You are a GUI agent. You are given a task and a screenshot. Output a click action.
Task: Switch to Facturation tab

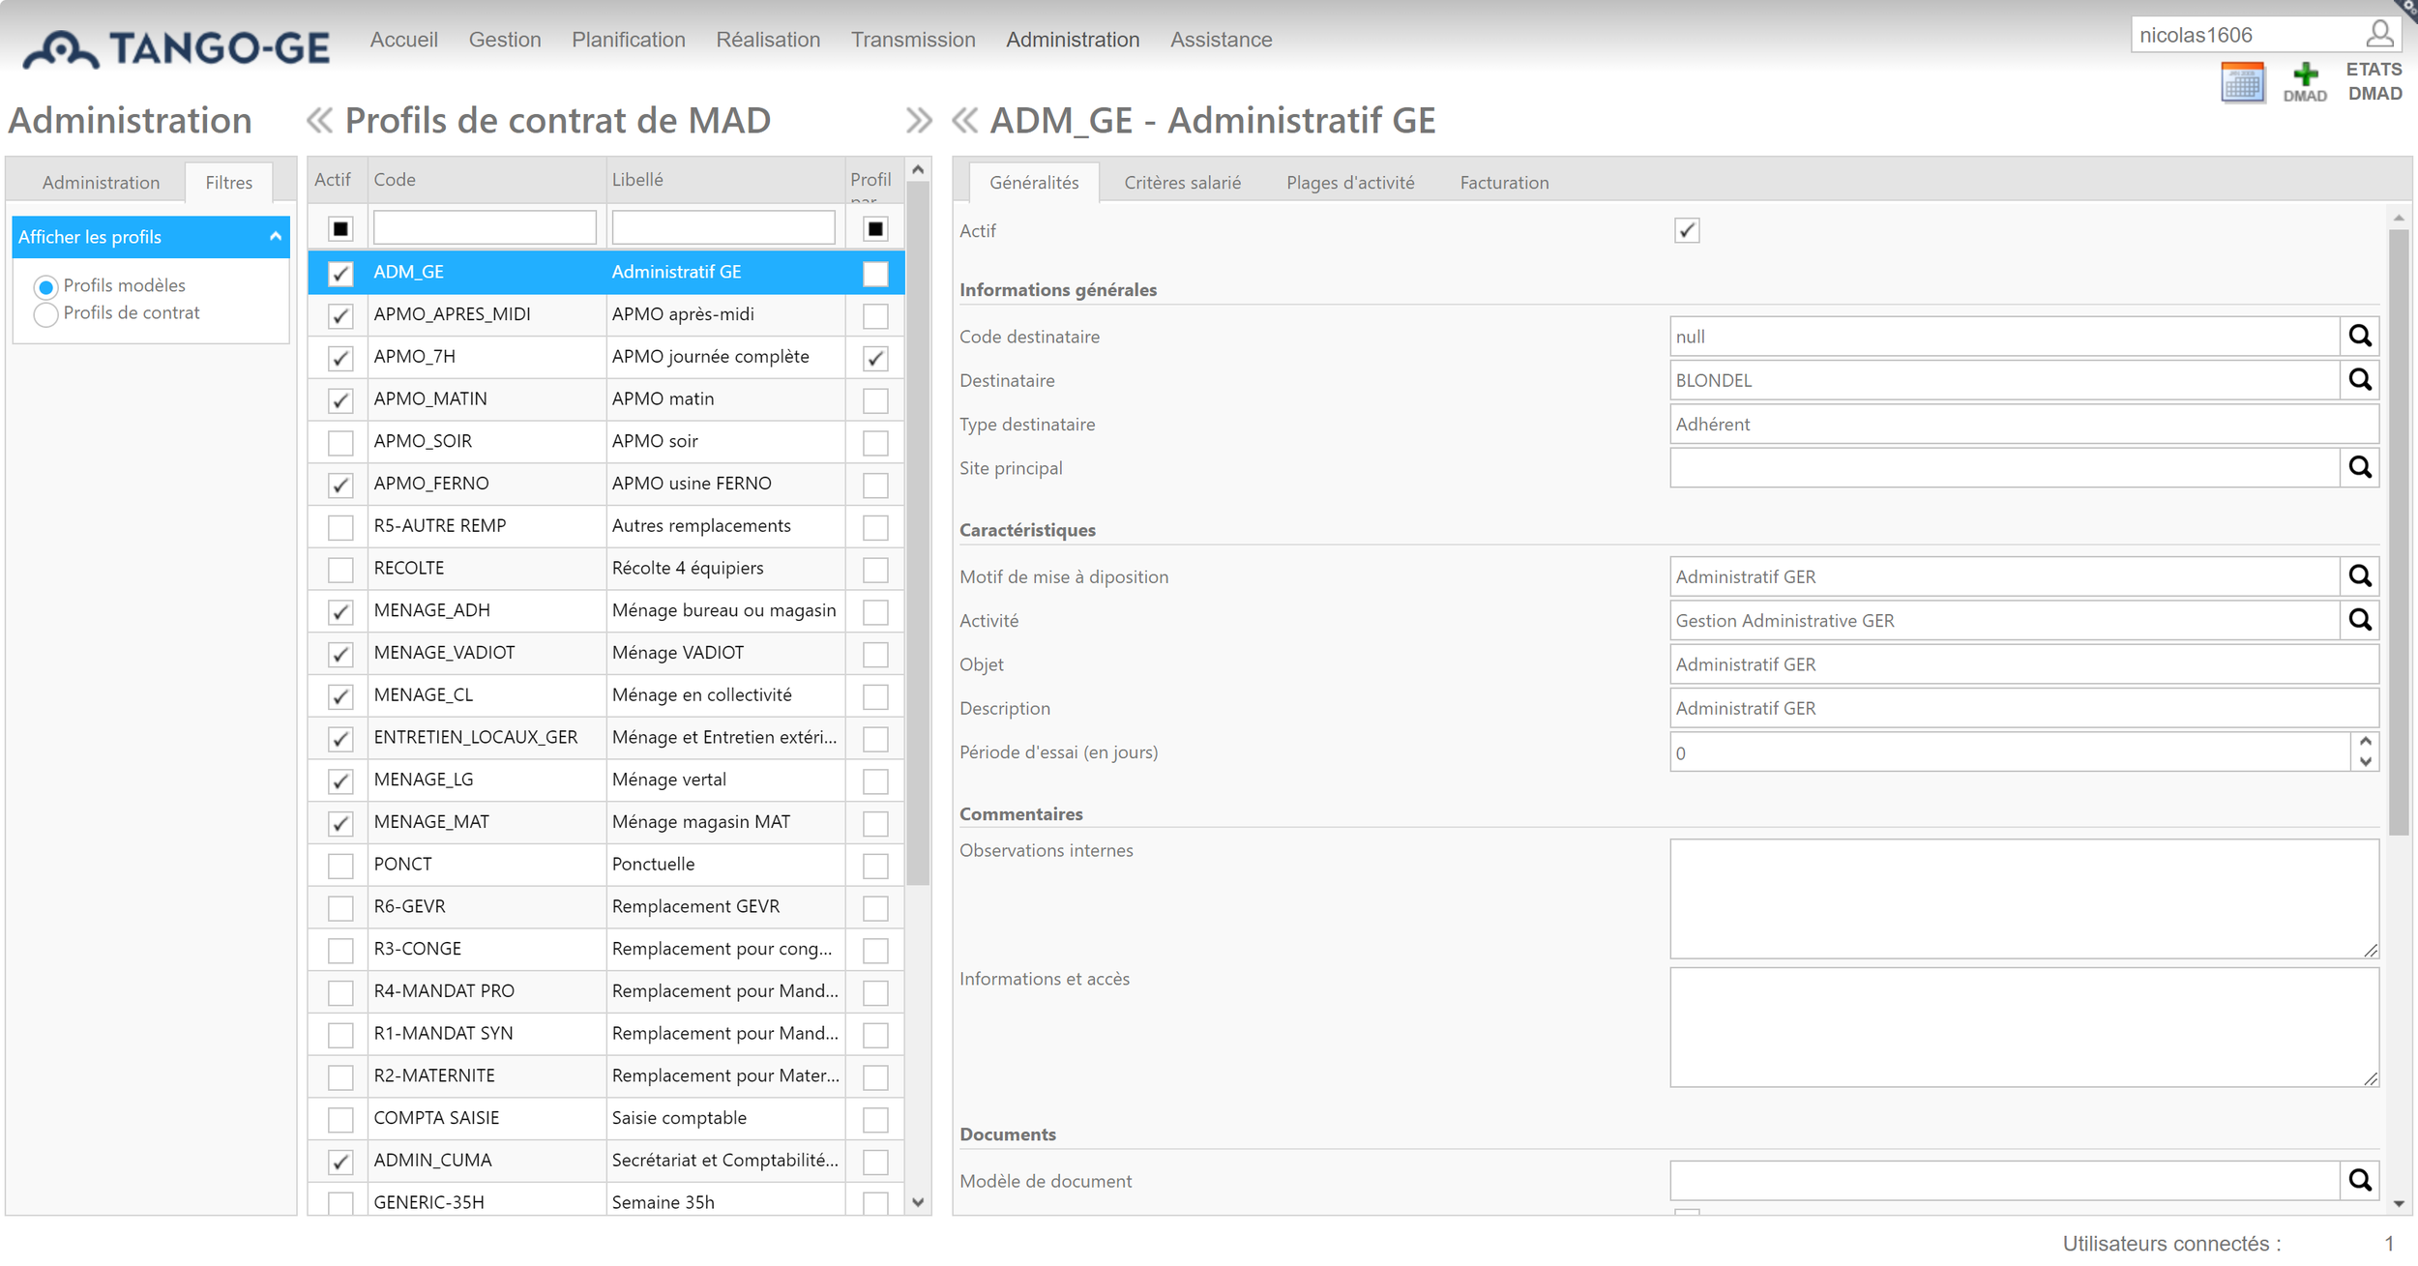1504,183
